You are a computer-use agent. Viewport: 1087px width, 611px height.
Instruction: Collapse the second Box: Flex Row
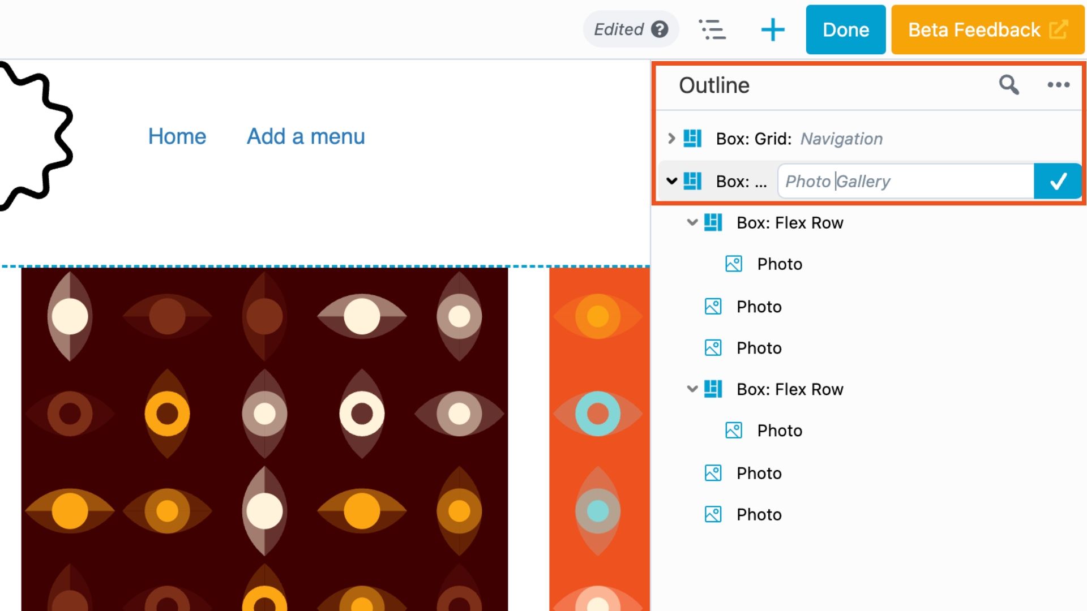[x=692, y=389]
